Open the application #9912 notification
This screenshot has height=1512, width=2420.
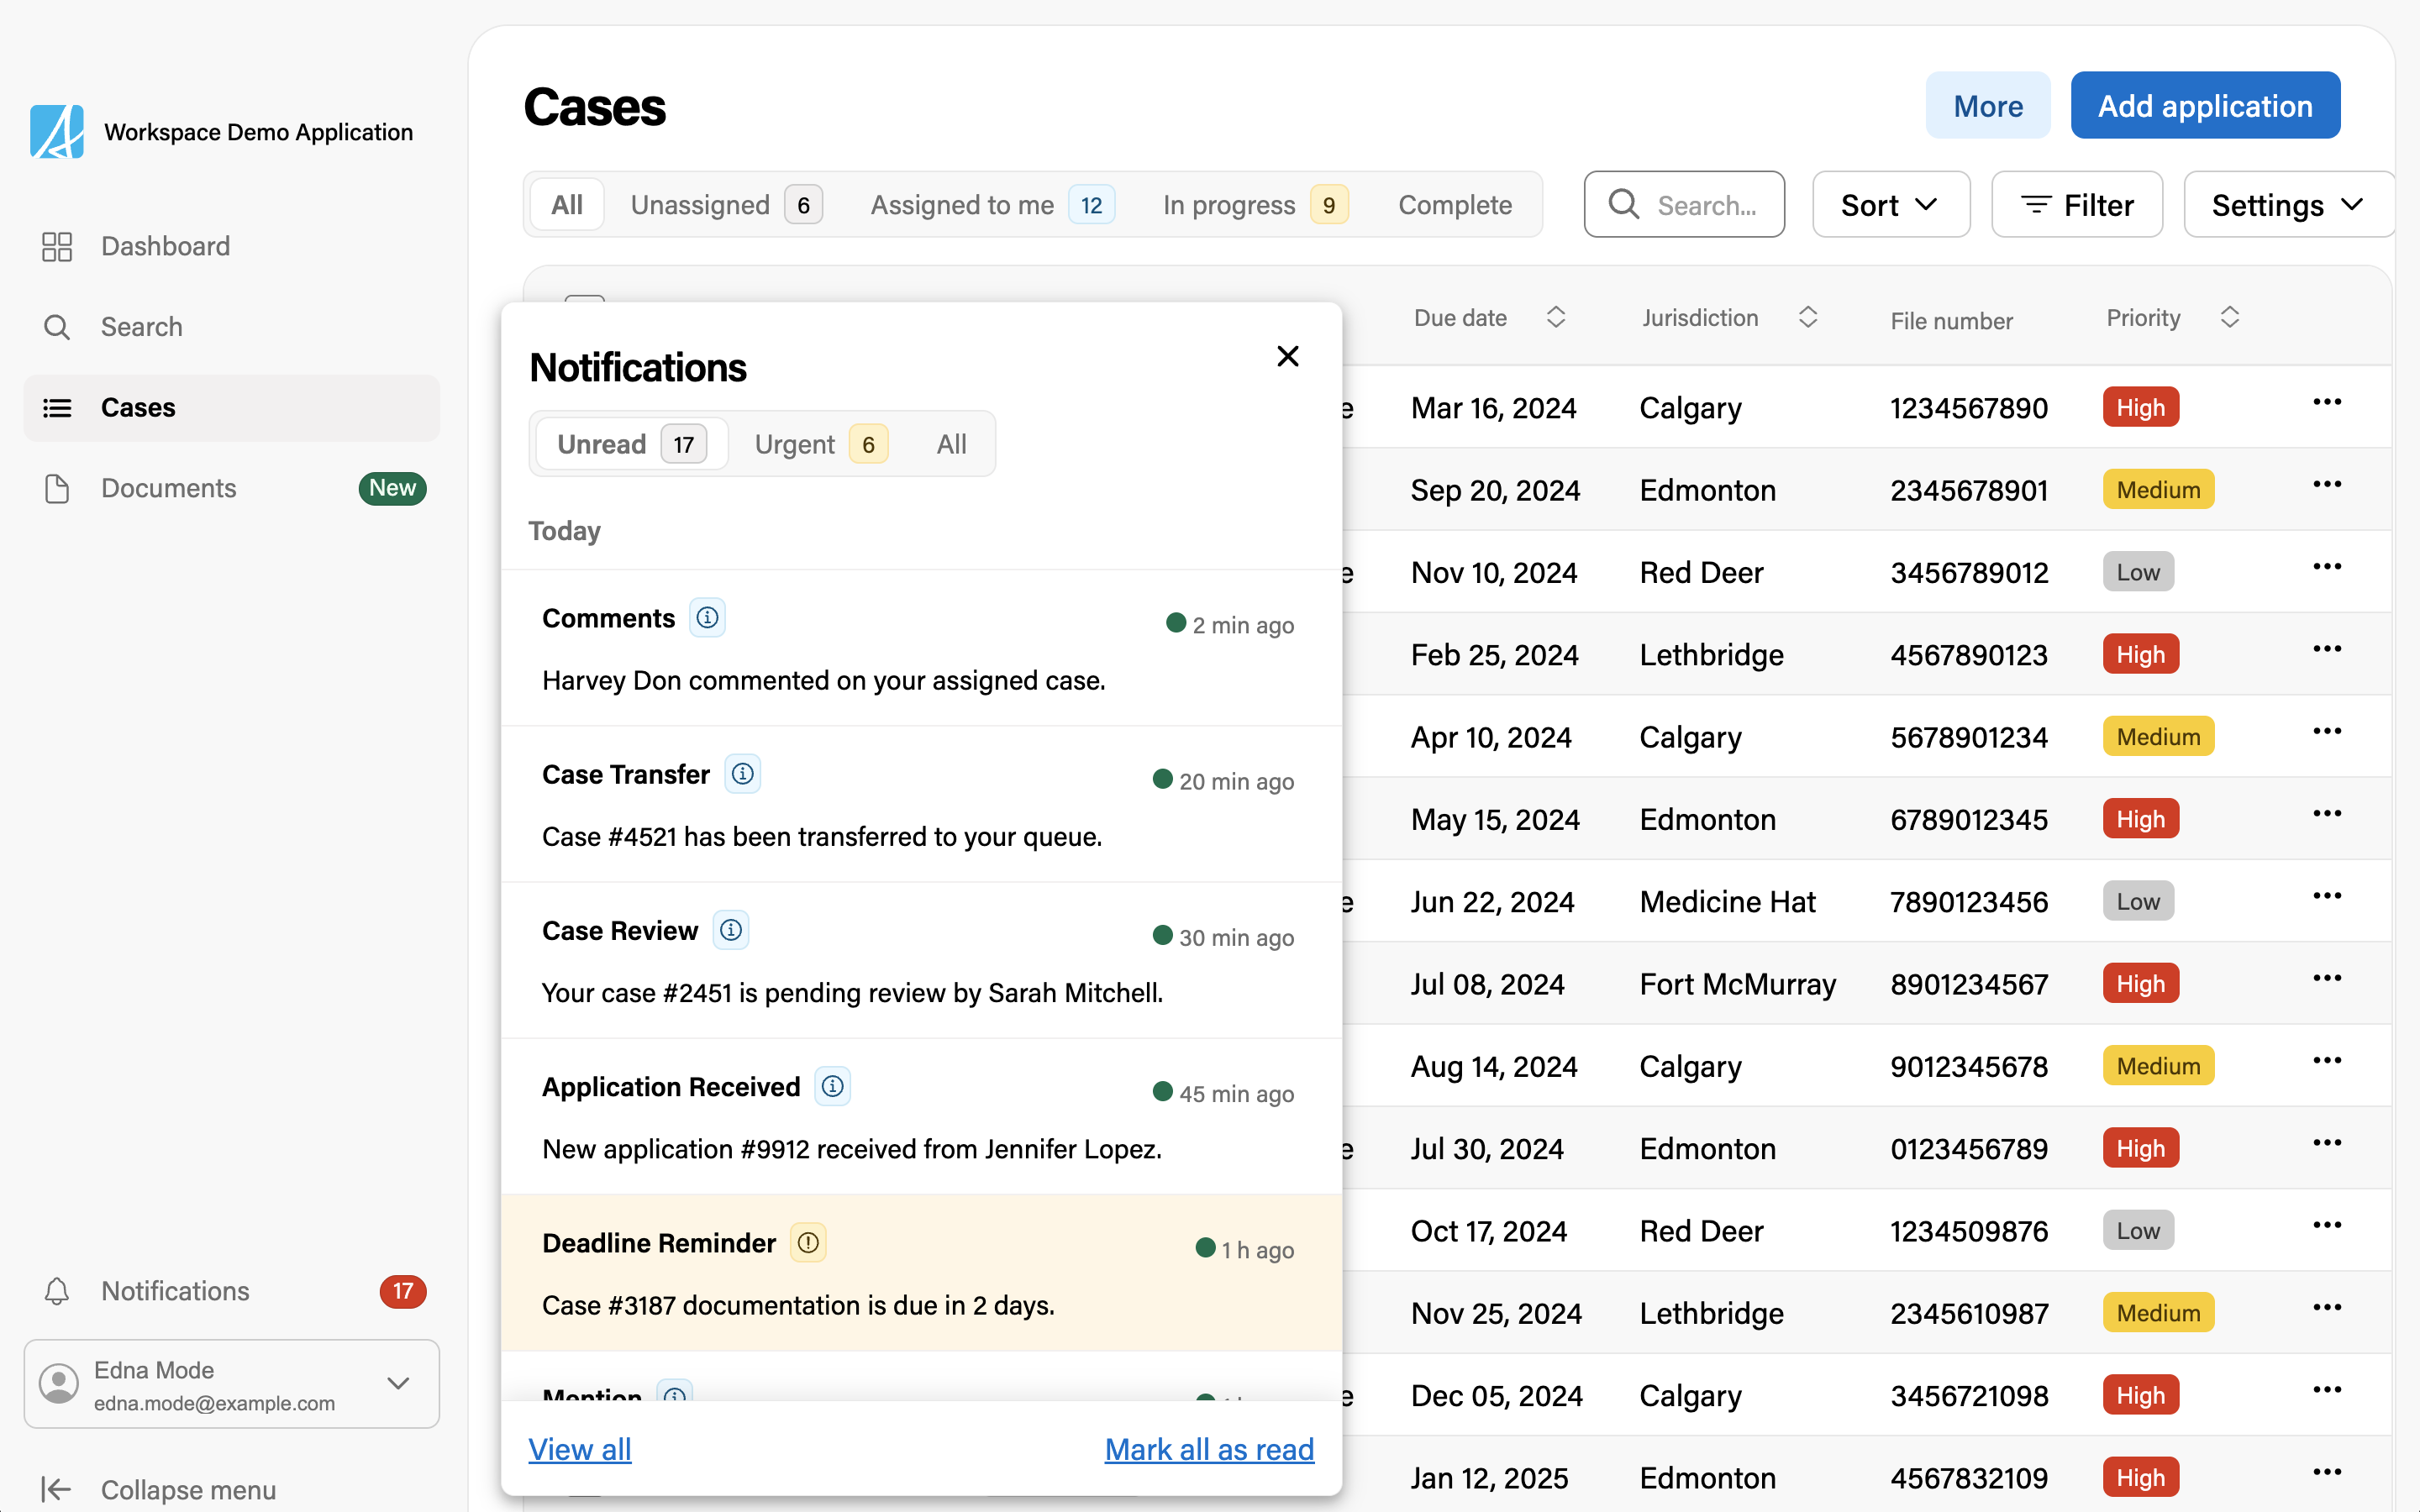[921, 1117]
